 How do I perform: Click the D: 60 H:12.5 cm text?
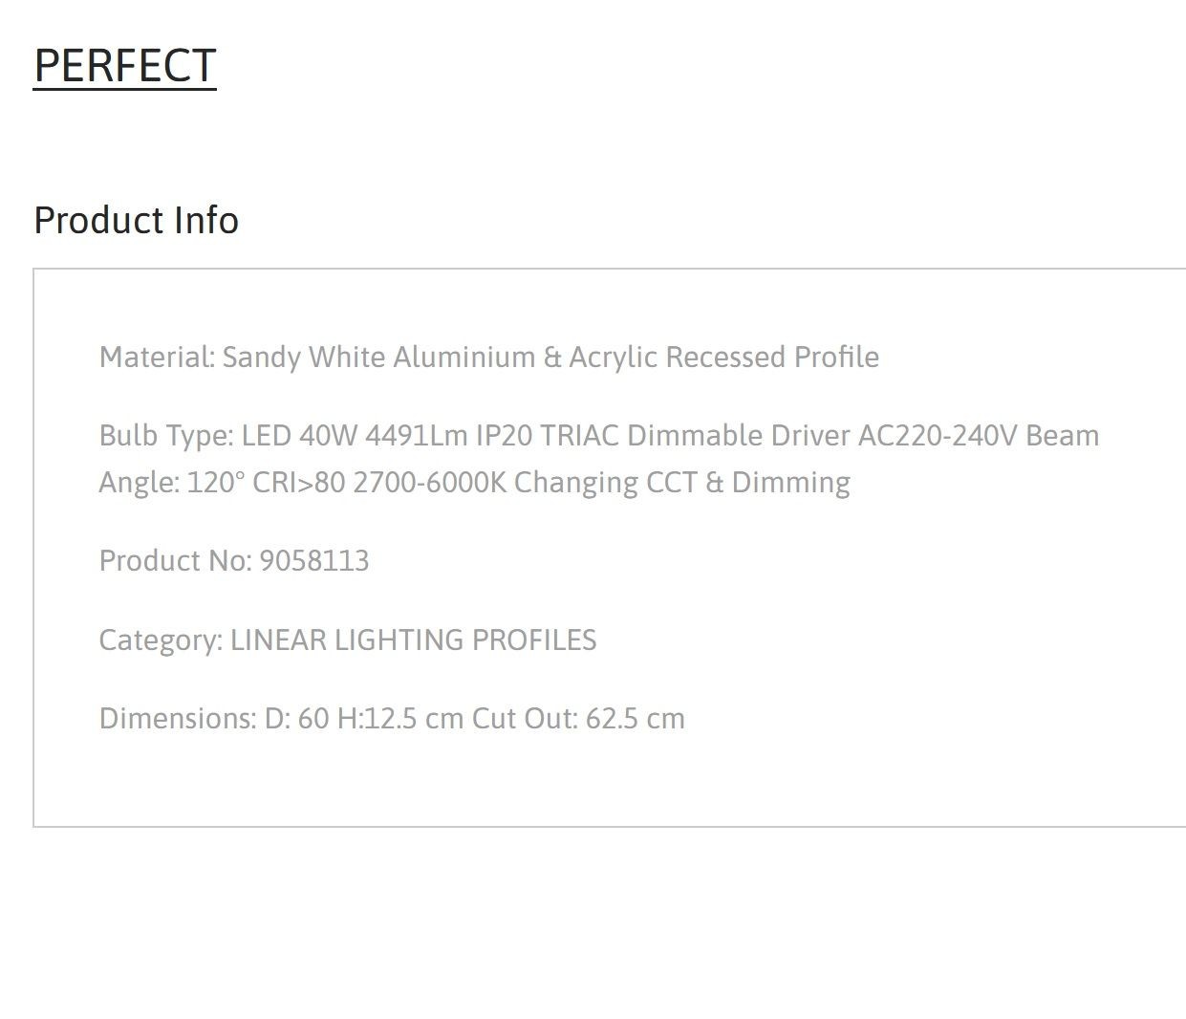pos(364,718)
